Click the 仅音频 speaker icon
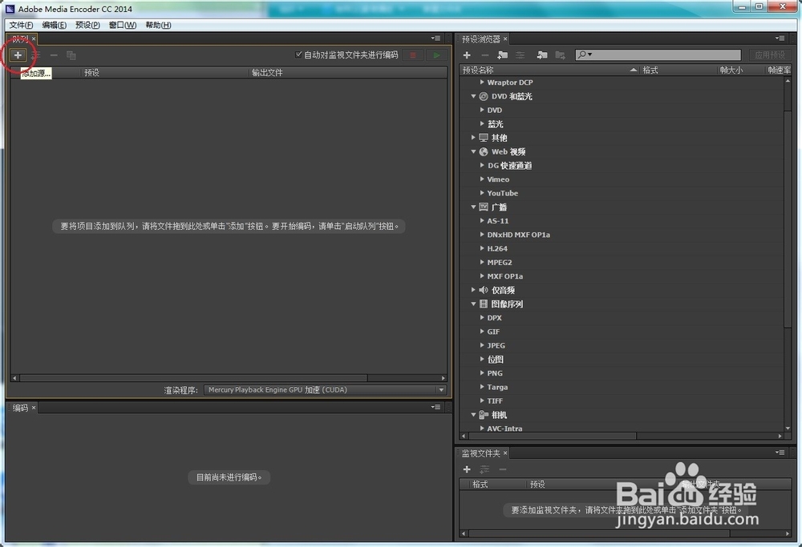 [484, 290]
